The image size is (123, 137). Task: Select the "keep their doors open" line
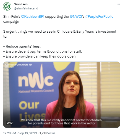pos(39,56)
